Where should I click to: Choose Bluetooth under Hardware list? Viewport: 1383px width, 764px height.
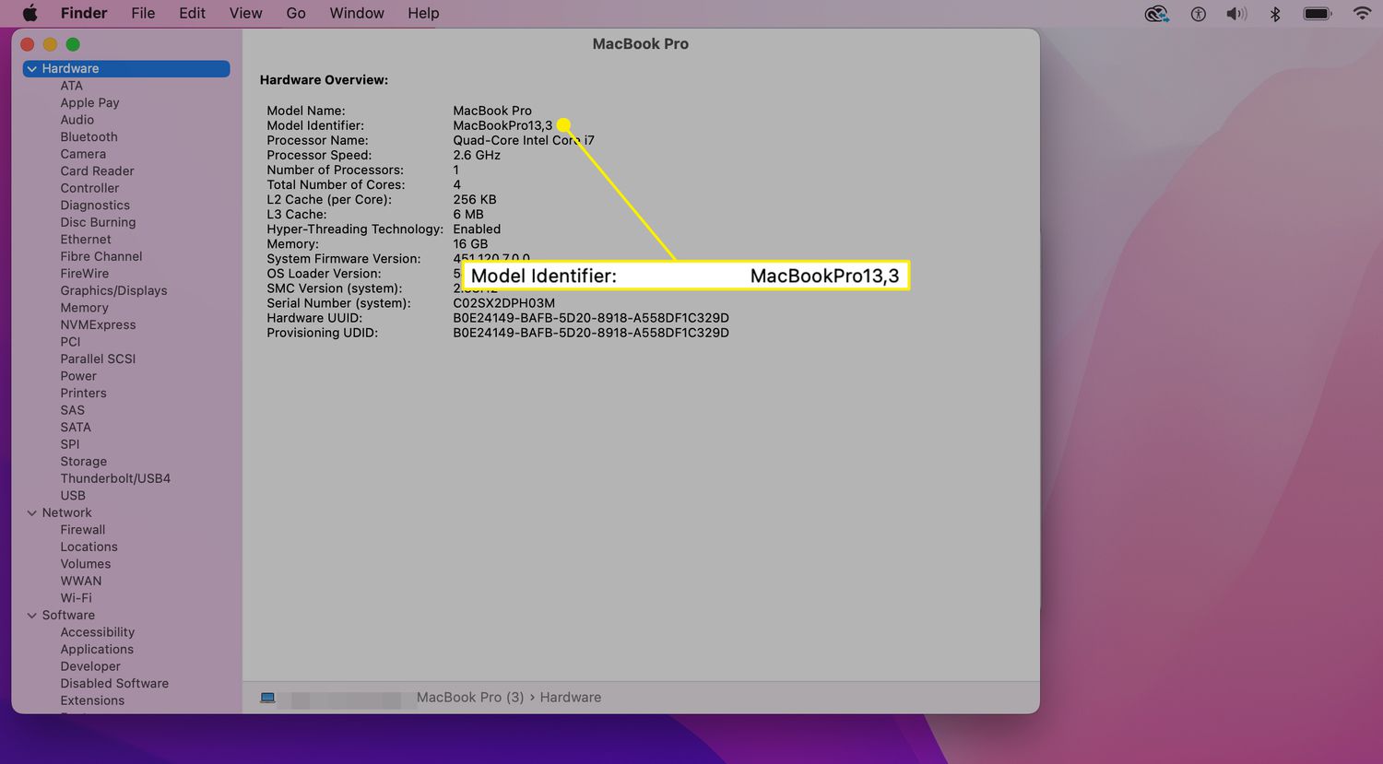(x=89, y=136)
